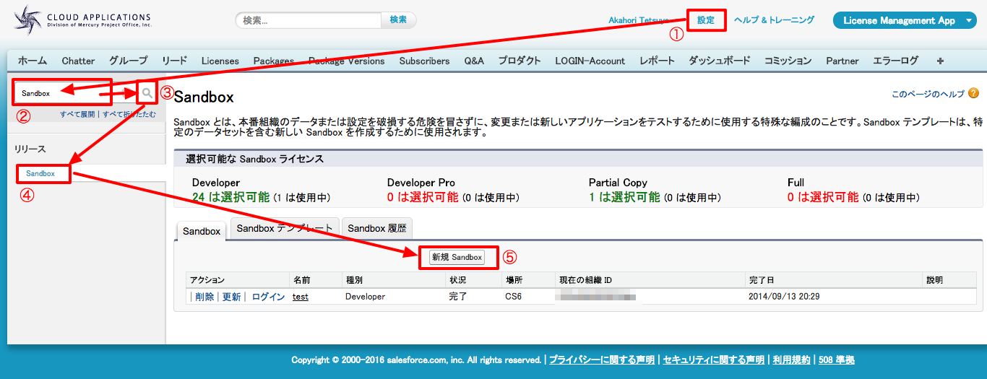Viewport: 987px width, 379px height.
Task: Click the plus icon to add tabs
Action: (x=940, y=61)
